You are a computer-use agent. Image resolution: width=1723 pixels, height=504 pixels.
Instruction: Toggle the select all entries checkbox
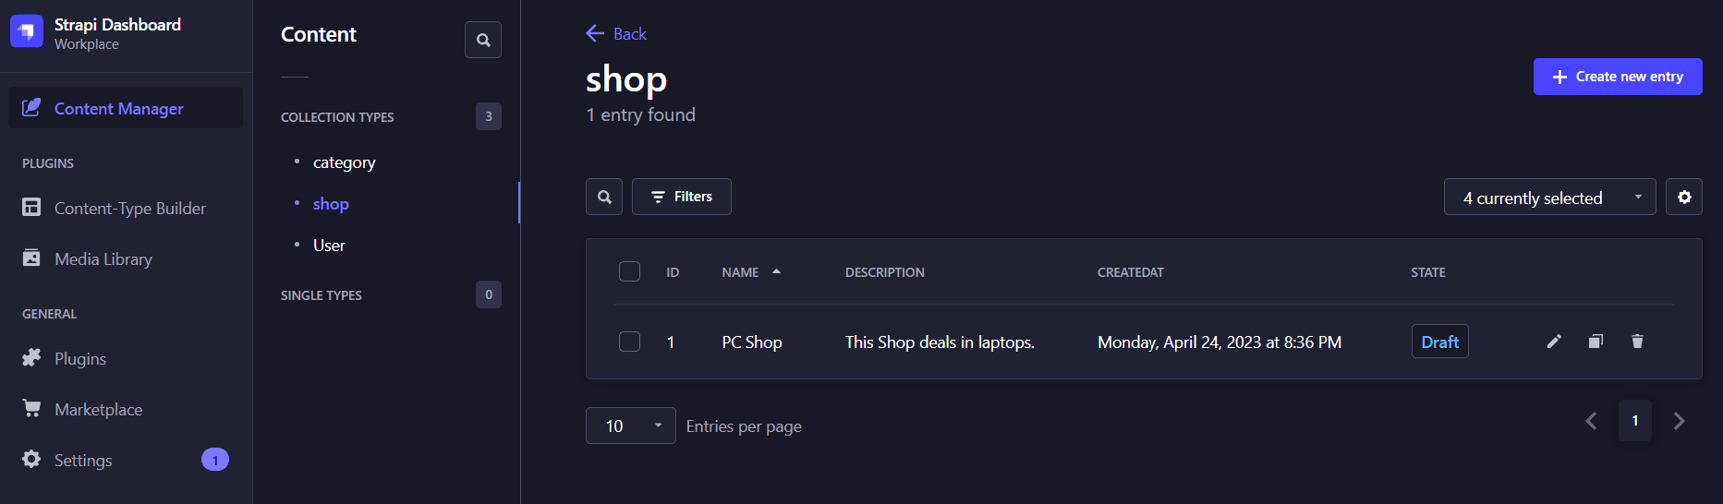pyautogui.click(x=629, y=271)
